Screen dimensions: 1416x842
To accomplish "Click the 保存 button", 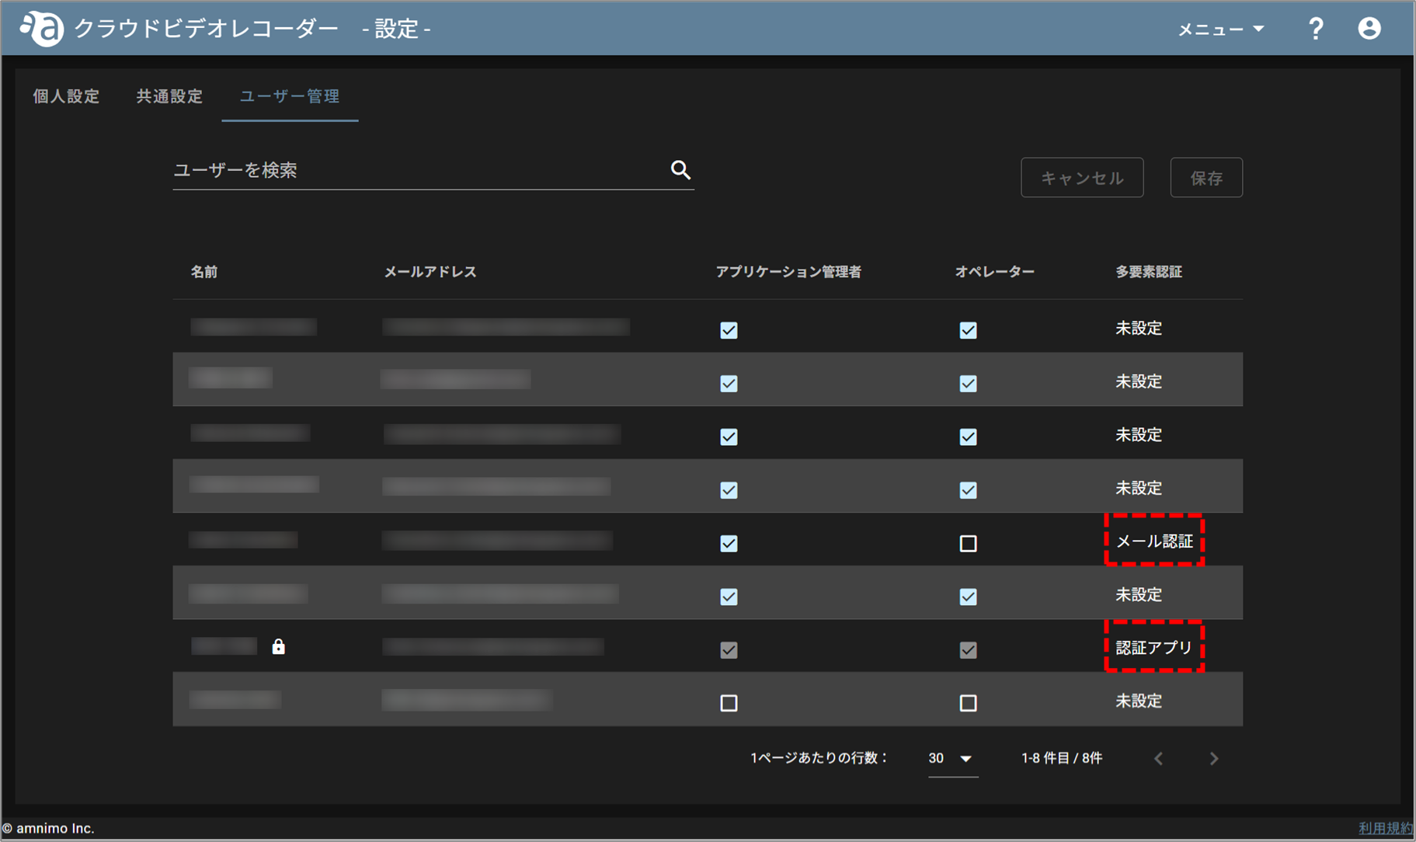I will click(1206, 178).
